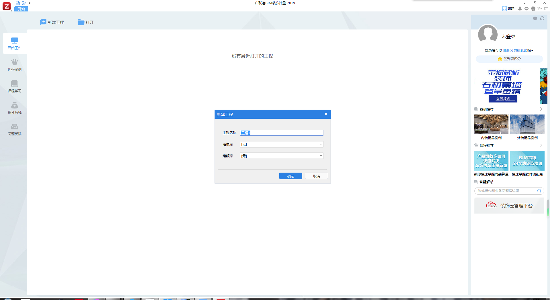
Task: Click the search magnifier icon in 答疑解惑
Action: pyautogui.click(x=539, y=191)
